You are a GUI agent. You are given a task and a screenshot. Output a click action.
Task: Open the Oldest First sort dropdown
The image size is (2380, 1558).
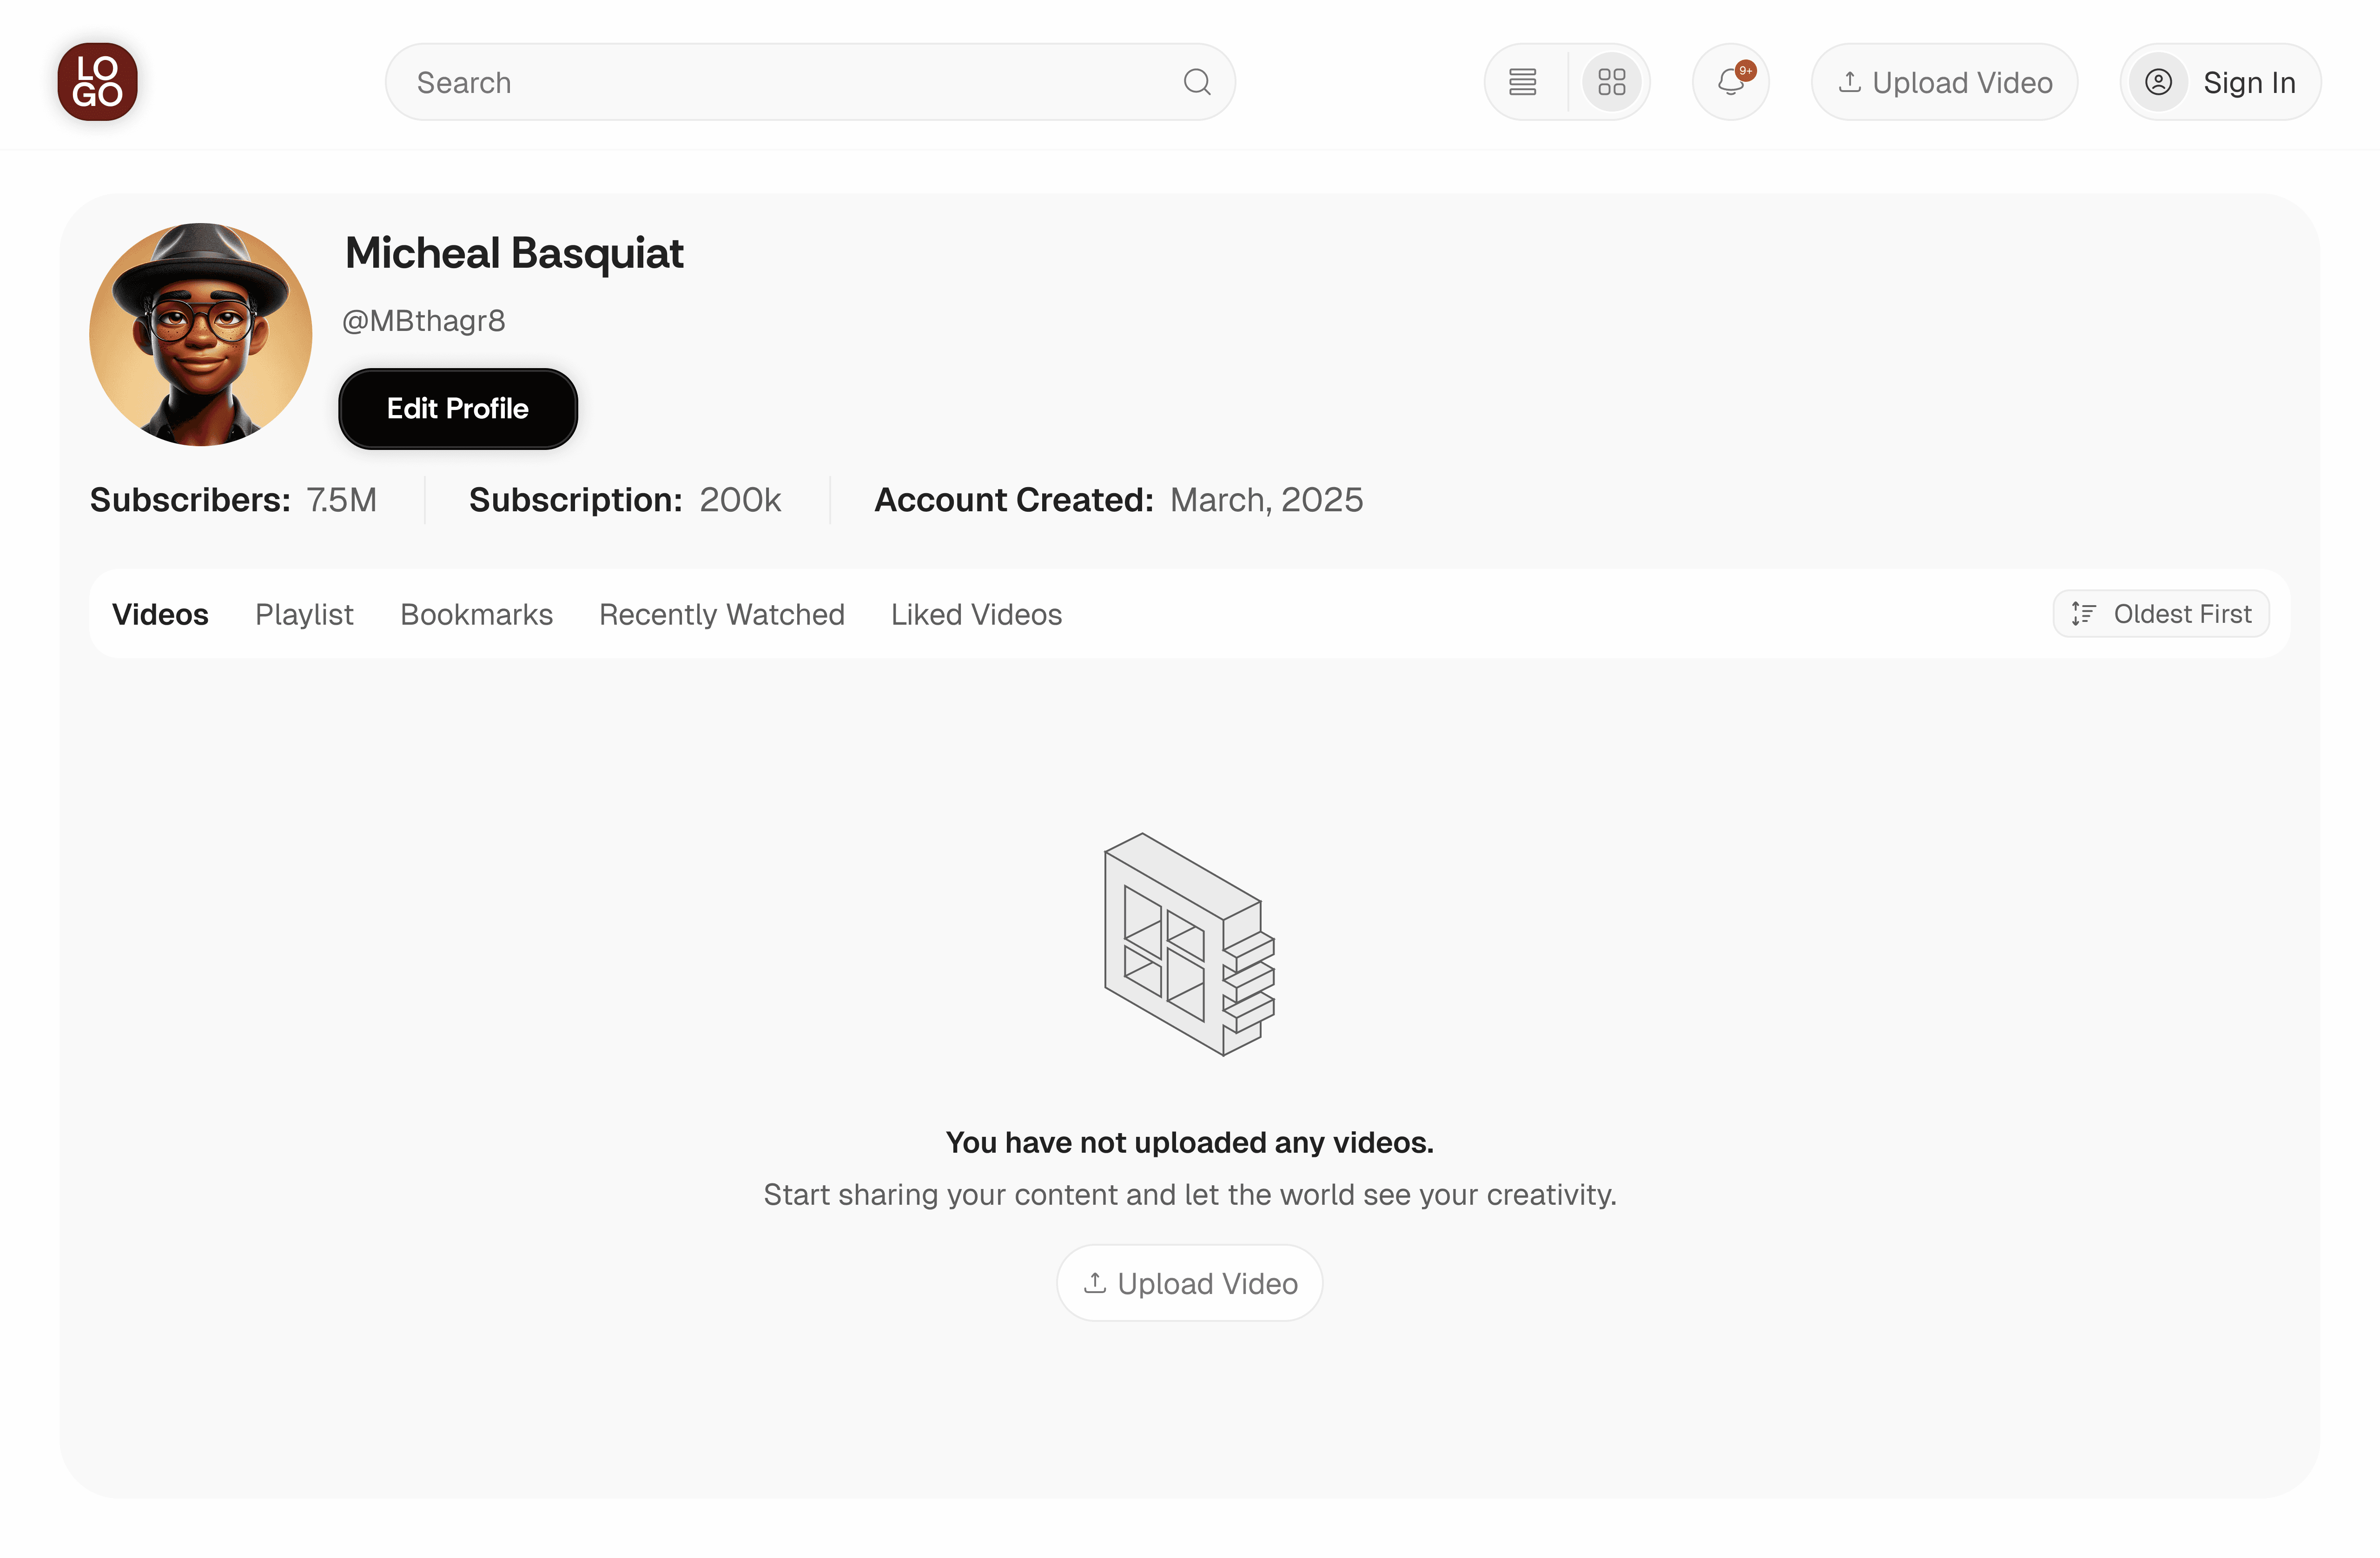point(2161,613)
